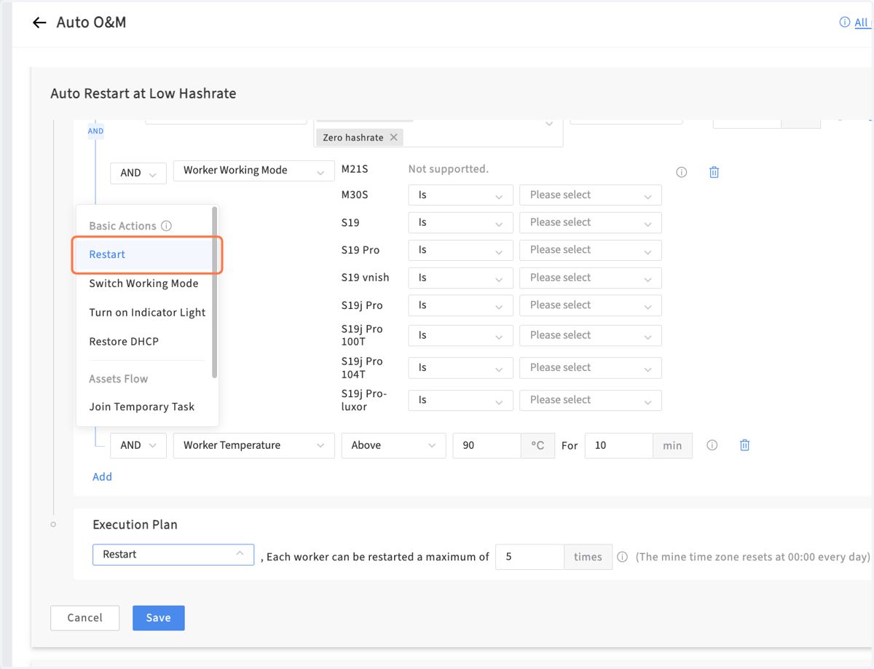
Task: Open the All link at top right
Action: pos(862,23)
